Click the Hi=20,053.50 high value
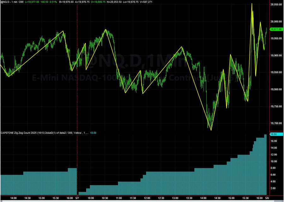Image resolution: width=284 pixels, height=202 pixels. [x=115, y=2]
